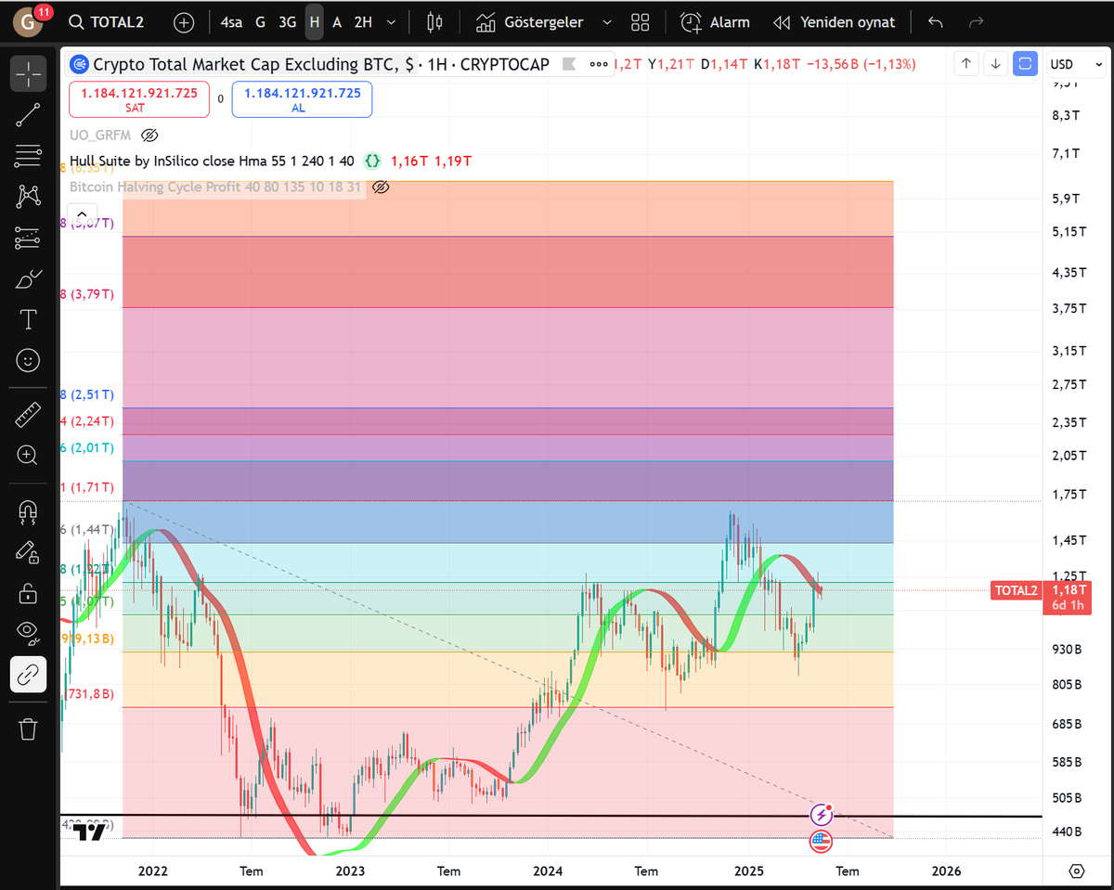Expand the indicators favorites dropdown arrow
Screen dimensions: 1114x890
607,22
